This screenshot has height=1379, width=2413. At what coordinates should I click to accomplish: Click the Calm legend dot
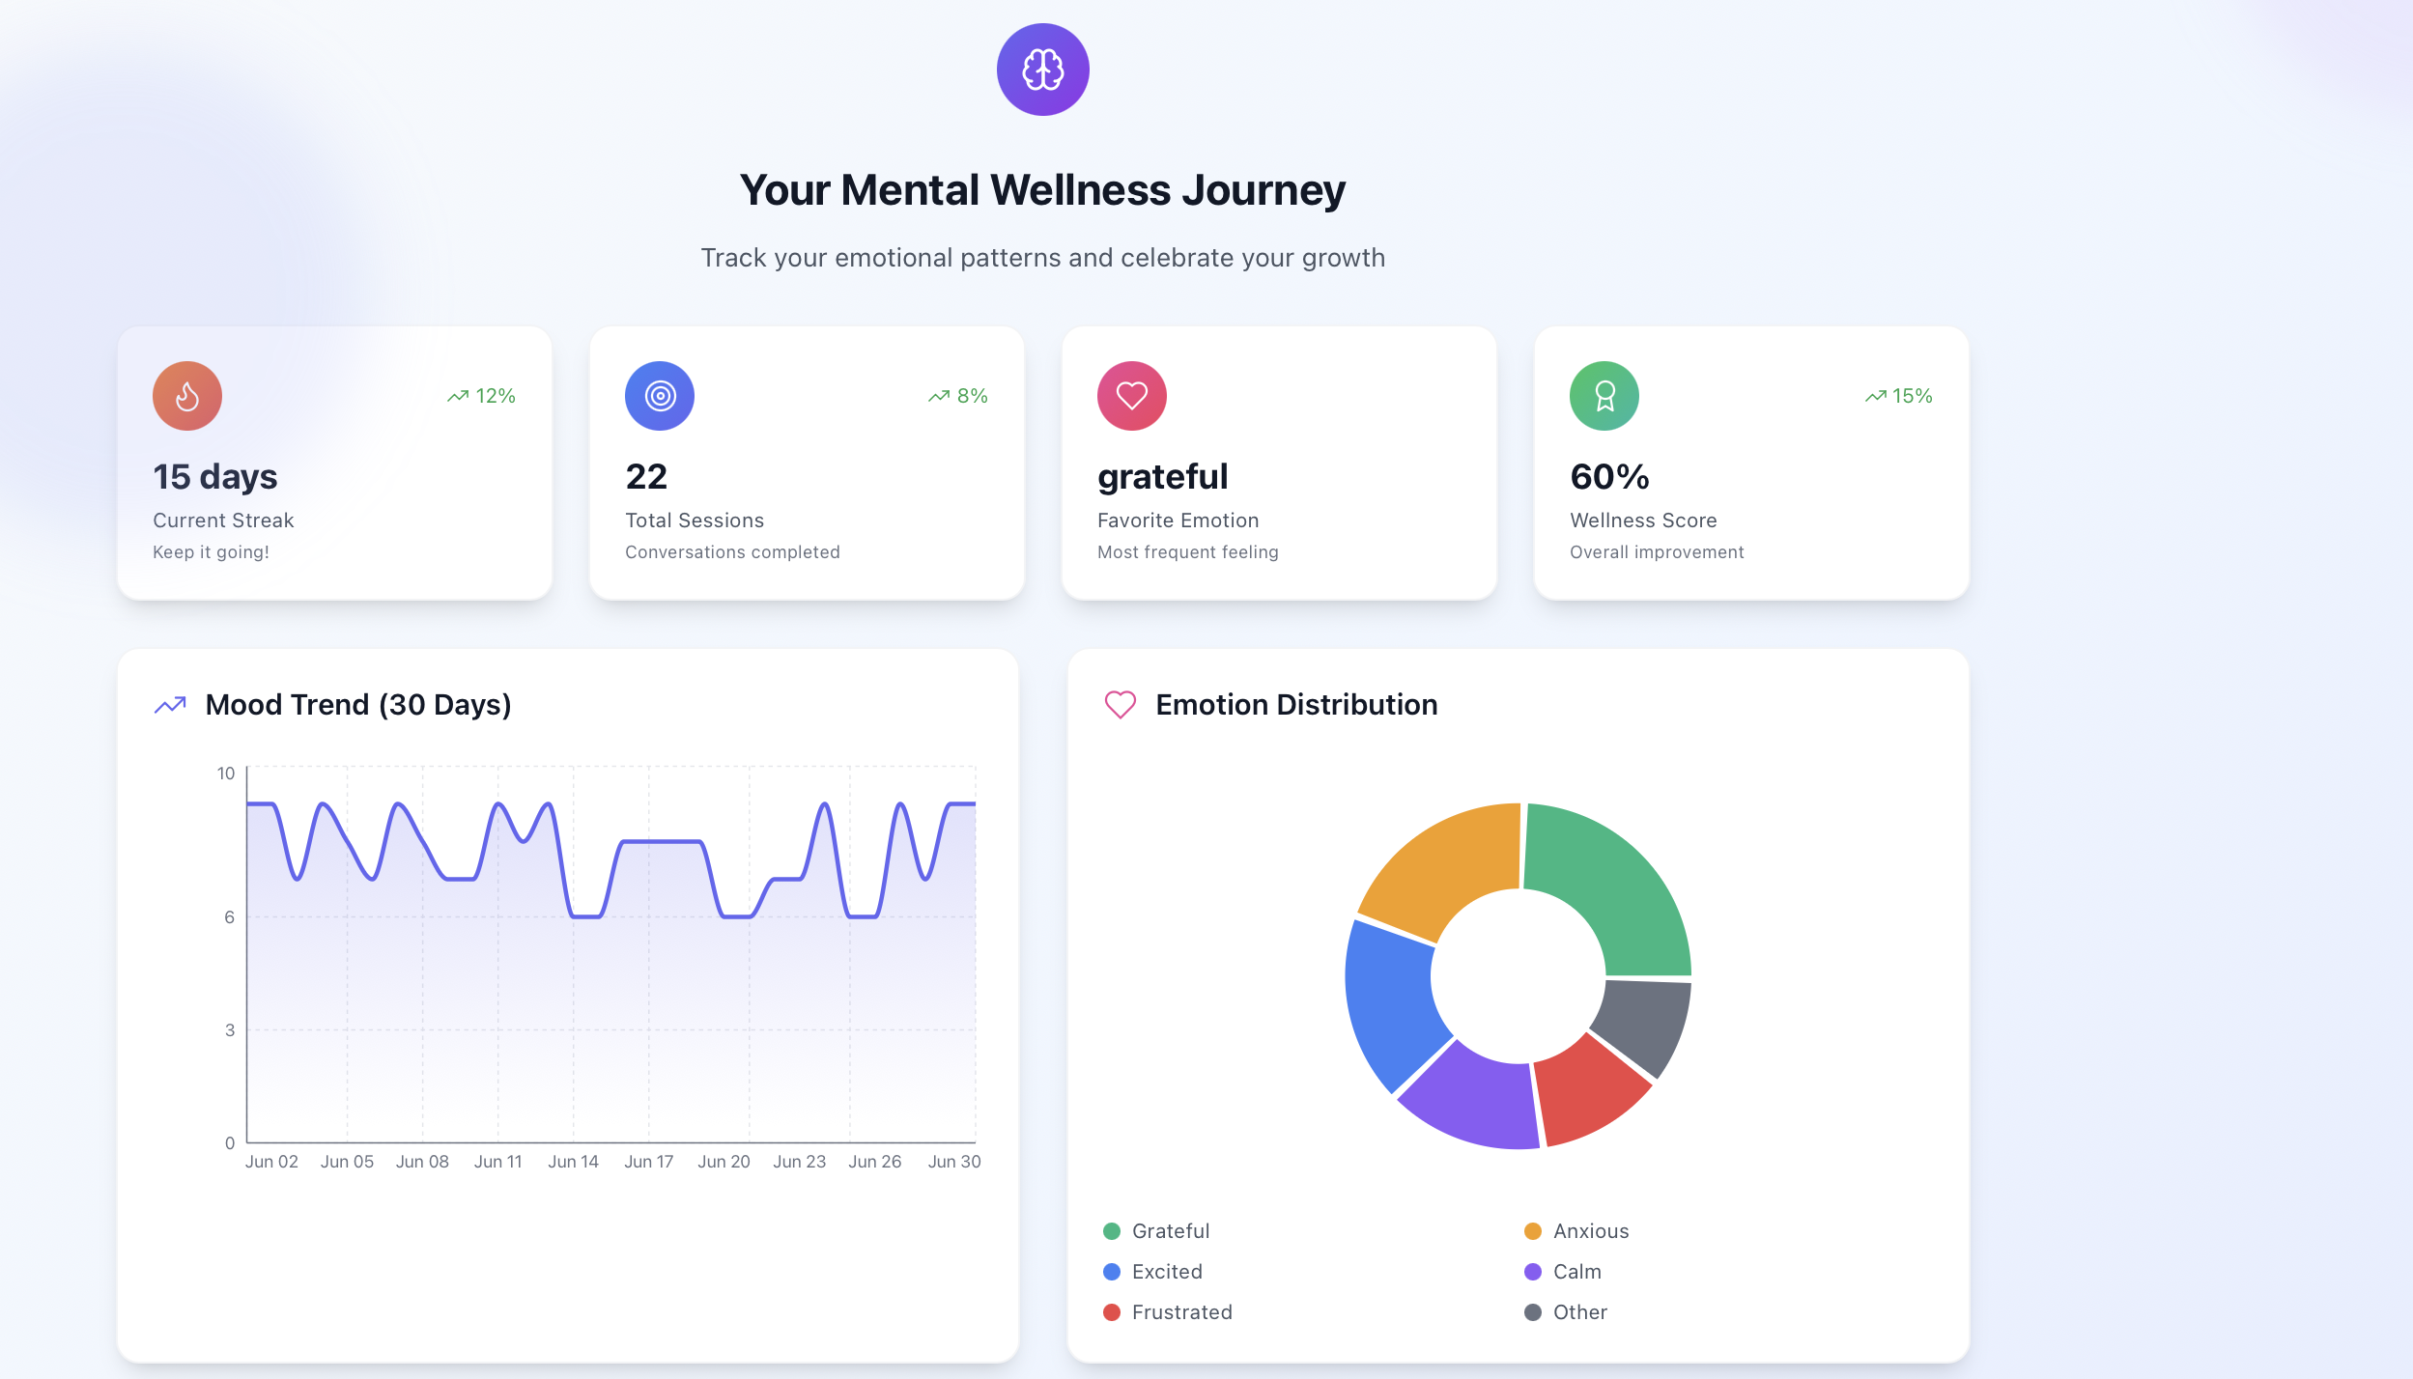coord(1533,1272)
